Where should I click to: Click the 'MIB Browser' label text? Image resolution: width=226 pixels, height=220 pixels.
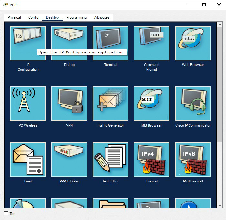tap(152, 125)
